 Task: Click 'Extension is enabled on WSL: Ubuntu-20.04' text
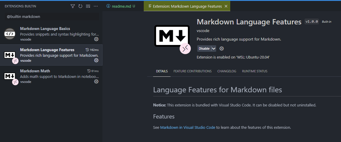click(x=233, y=57)
